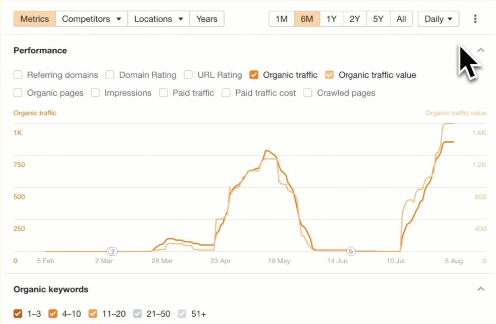This screenshot has height=324, width=496.
Task: Open the Competitors dropdown arrow
Action: tap(119, 19)
